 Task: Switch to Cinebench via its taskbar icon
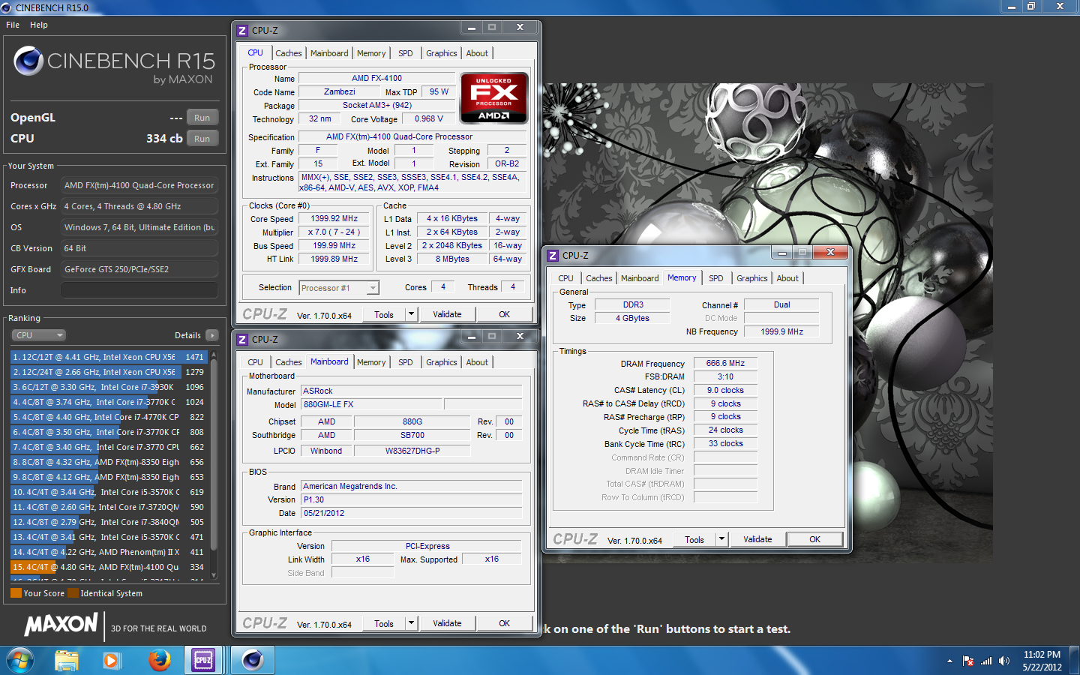[x=252, y=661]
